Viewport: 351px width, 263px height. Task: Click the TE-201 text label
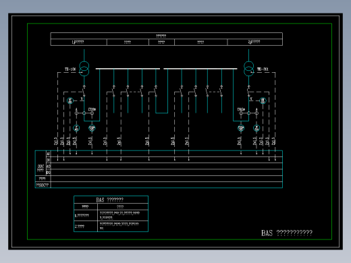tap(263, 69)
